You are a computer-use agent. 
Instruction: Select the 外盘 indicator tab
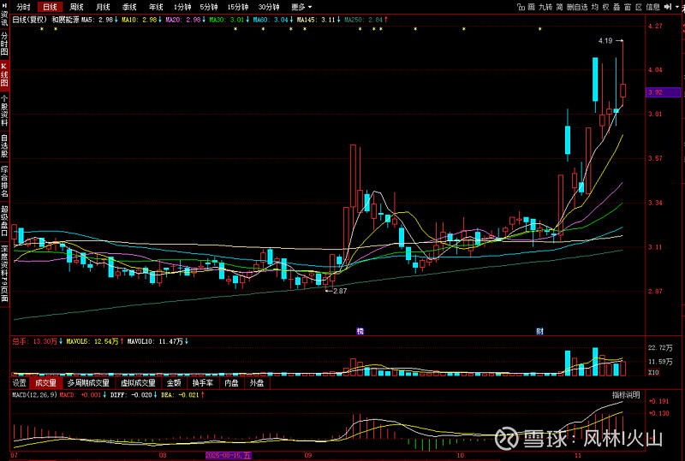pyautogui.click(x=256, y=383)
